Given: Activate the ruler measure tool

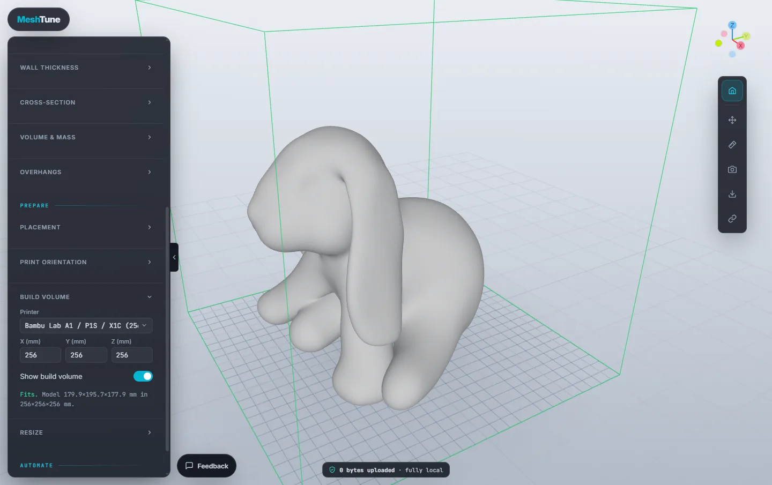Looking at the screenshot, I should click(x=732, y=145).
